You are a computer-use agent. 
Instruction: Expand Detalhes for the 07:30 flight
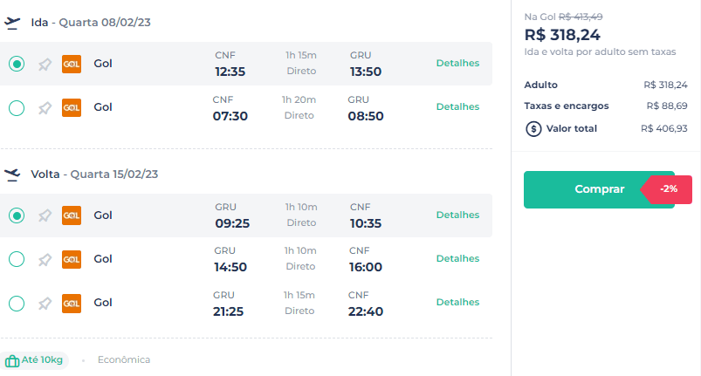(457, 106)
